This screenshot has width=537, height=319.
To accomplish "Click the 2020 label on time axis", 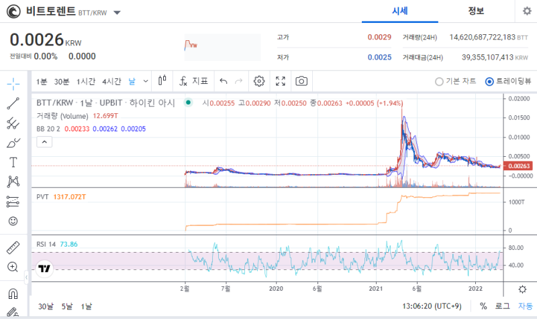I will 276,289.
